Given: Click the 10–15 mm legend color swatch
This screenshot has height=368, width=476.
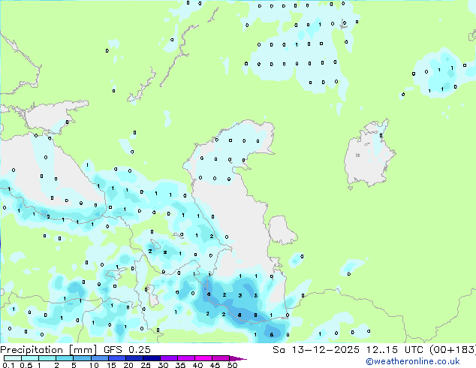Looking at the screenshot, I should (x=100, y=358).
